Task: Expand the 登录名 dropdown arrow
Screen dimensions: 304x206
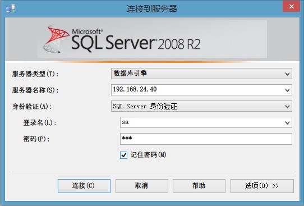Action: click(x=287, y=122)
